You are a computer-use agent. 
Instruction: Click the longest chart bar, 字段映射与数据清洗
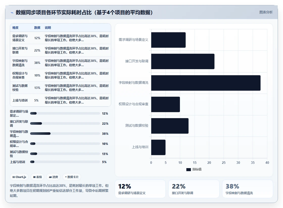[x=206, y=83]
